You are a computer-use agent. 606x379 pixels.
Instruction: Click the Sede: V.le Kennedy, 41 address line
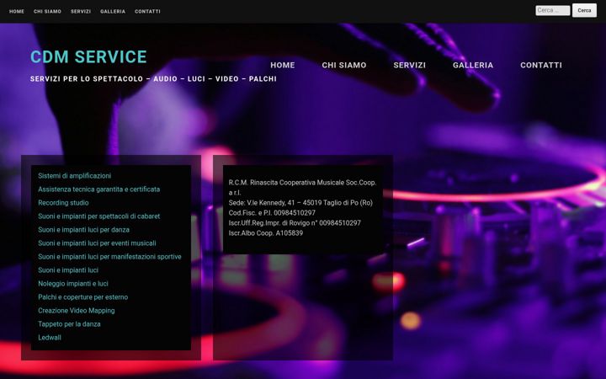[x=300, y=203]
